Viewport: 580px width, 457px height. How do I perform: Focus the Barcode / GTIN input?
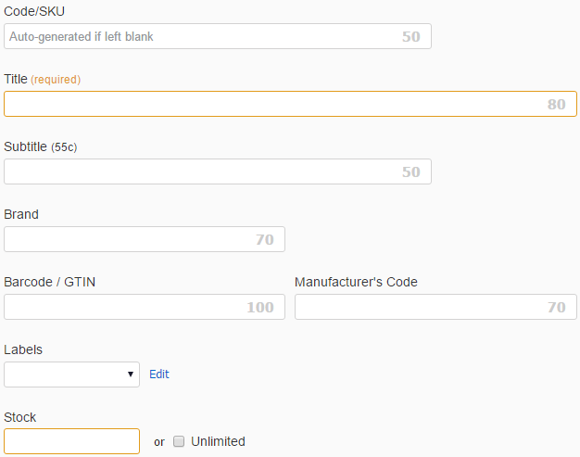145,307
